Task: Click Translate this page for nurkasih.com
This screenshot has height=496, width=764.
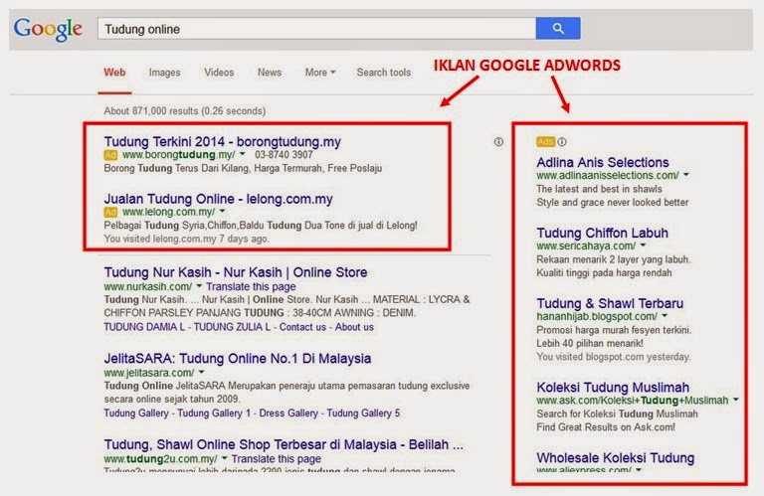Action: [x=251, y=286]
